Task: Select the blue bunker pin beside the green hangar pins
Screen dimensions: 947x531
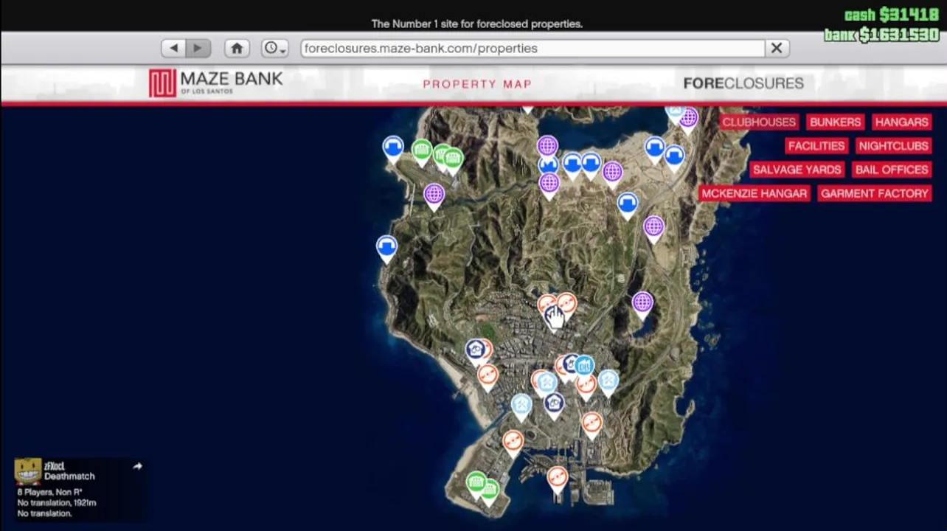Action: pos(393,147)
